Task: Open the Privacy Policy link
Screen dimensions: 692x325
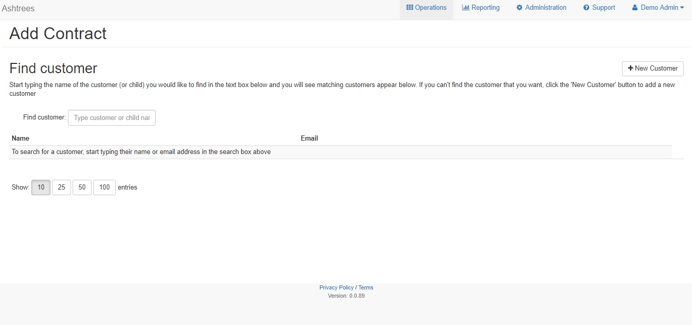Action: (336, 287)
